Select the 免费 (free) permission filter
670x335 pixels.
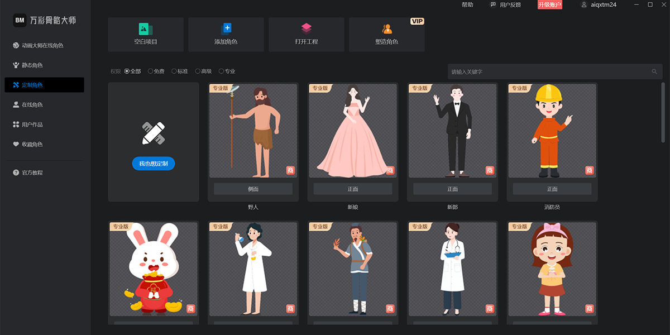(x=151, y=71)
